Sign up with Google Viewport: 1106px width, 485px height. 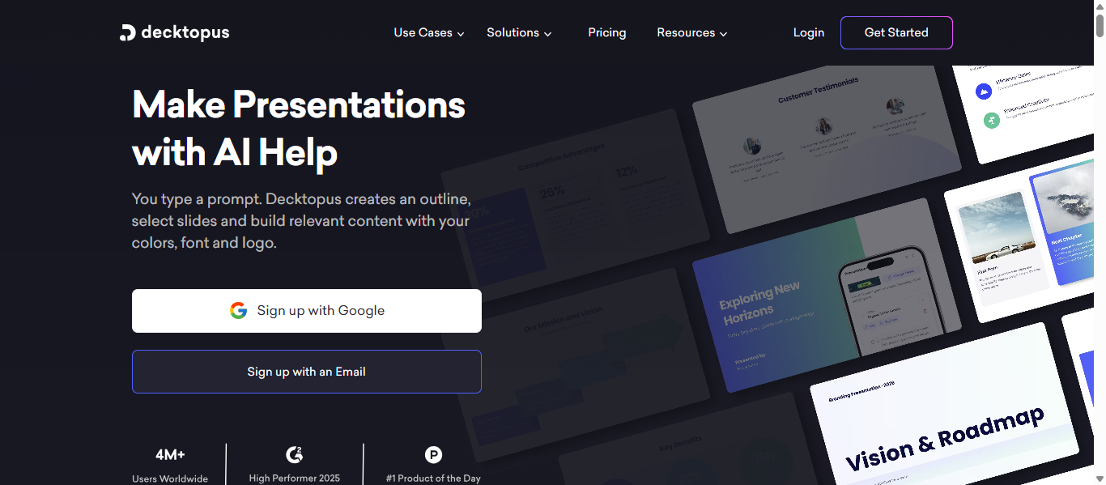tap(307, 311)
